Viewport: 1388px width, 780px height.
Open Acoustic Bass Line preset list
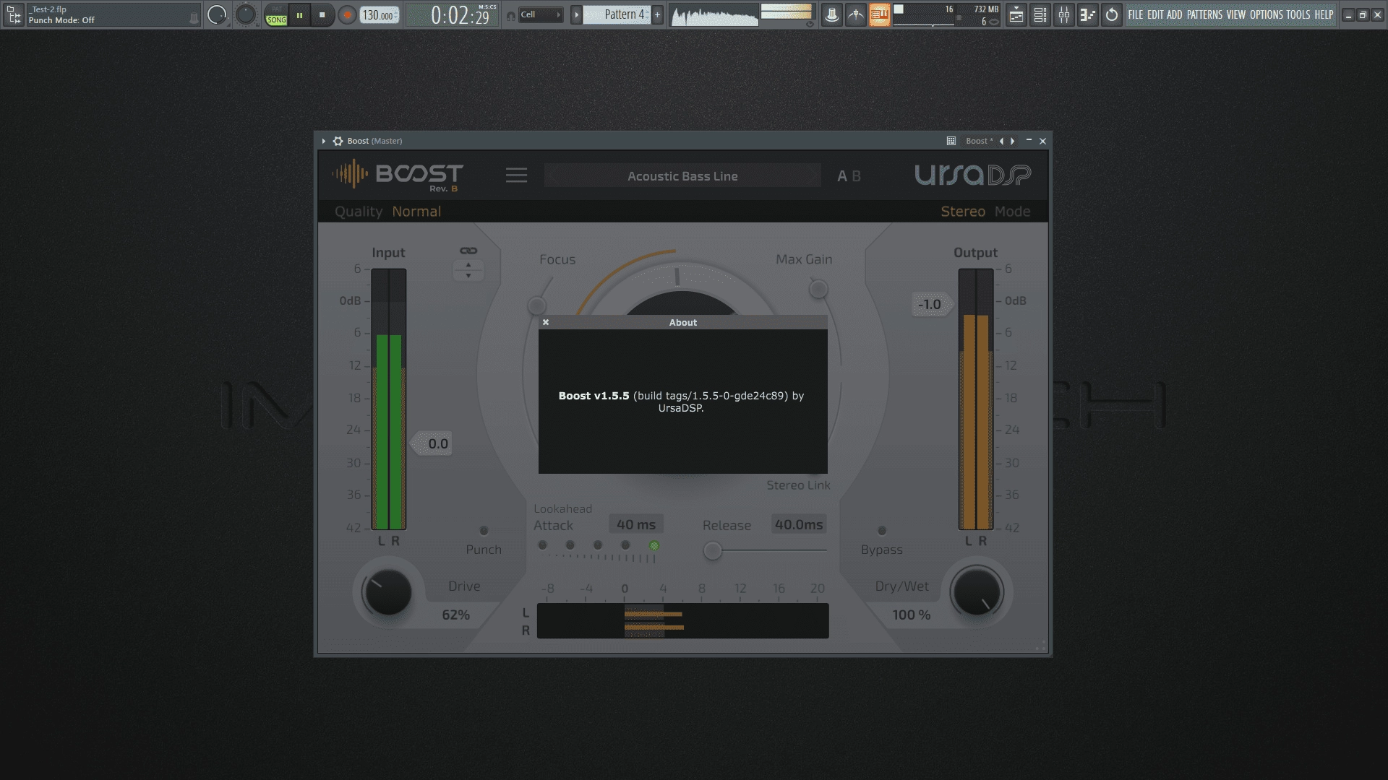[x=682, y=176]
